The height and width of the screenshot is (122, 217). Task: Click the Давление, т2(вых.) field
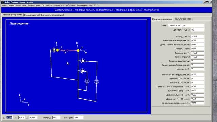tap(197, 95)
